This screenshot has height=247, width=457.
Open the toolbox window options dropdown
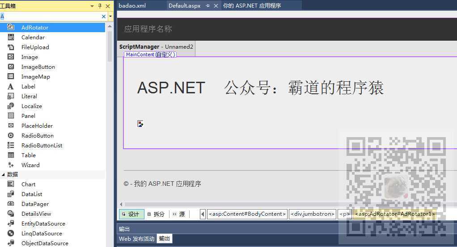(92, 6)
